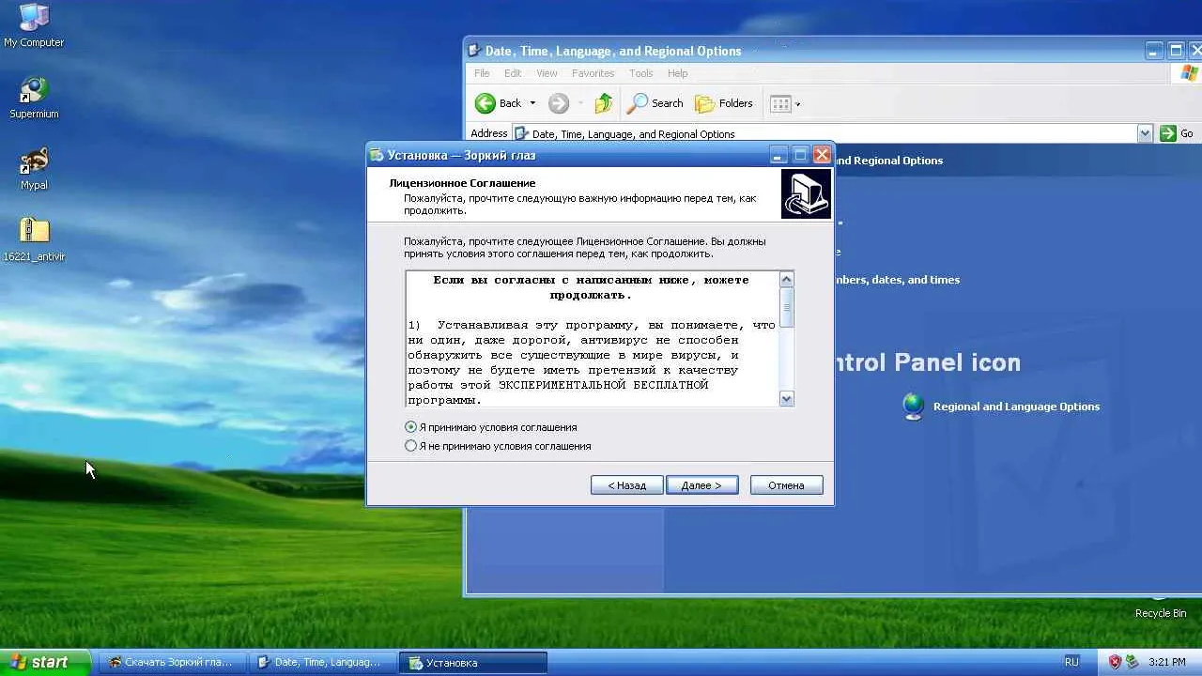The height and width of the screenshot is (676, 1202).
Task: Select "Я принимаю условия соглашения" radio button
Action: (x=410, y=427)
